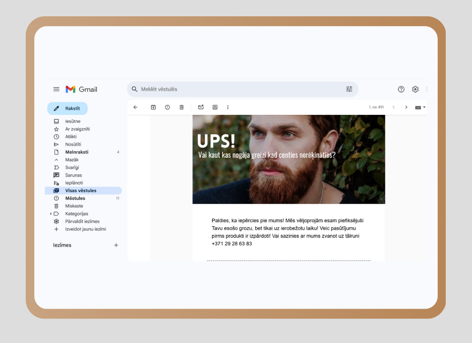Screen dimensions: 472x343
Task: Open the Iesūtne folder
Action: coord(73,121)
